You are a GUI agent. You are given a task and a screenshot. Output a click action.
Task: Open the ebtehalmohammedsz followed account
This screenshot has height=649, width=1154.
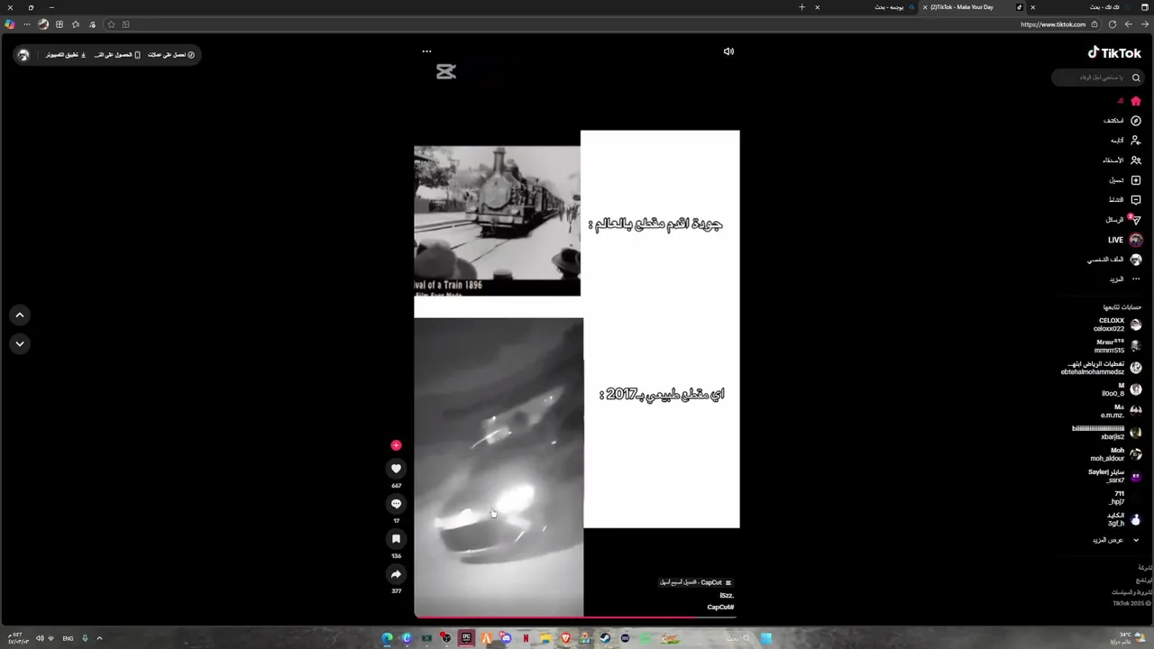[1102, 368]
